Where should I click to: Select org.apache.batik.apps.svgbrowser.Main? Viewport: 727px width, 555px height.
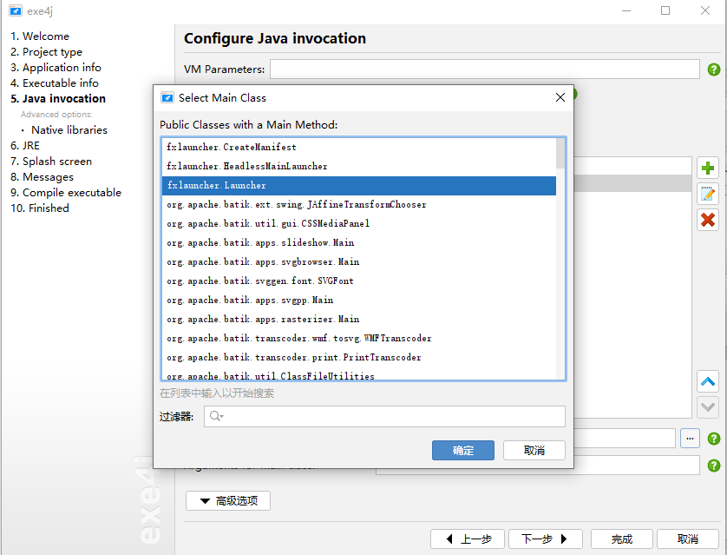(x=359, y=261)
